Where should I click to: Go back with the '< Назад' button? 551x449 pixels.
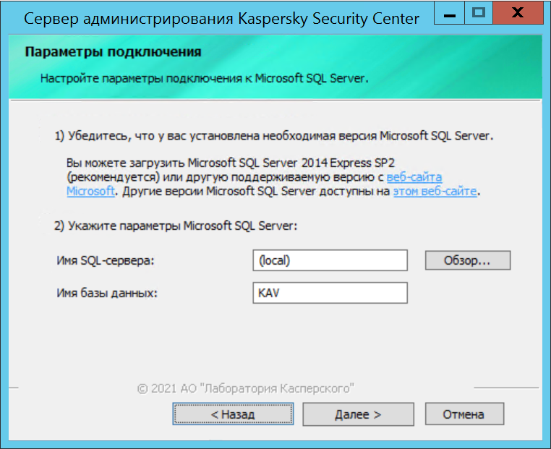(233, 414)
